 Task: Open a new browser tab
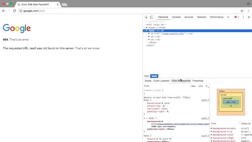65,5
